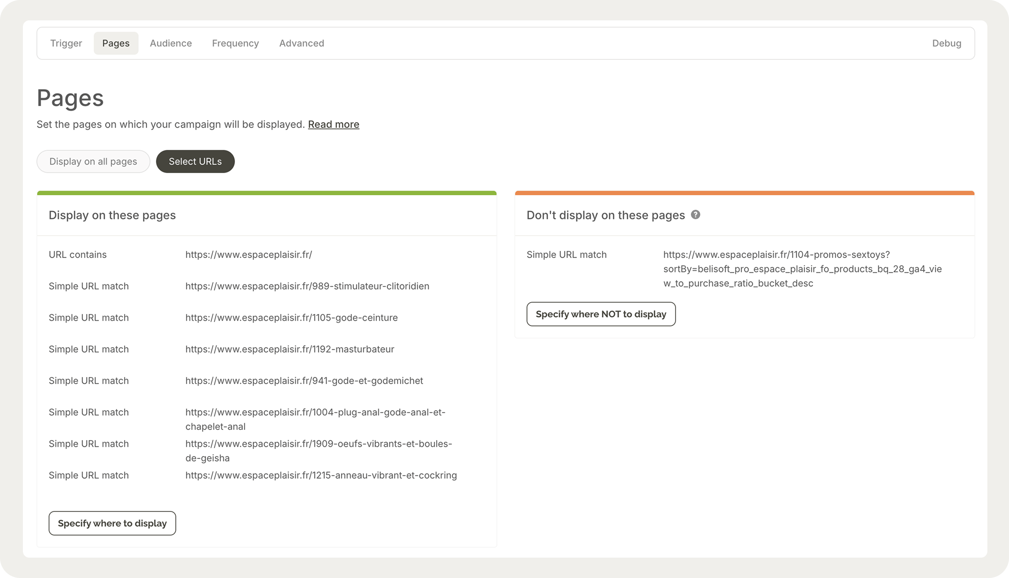Click the 1192-masturbateur URL rule

pos(290,349)
